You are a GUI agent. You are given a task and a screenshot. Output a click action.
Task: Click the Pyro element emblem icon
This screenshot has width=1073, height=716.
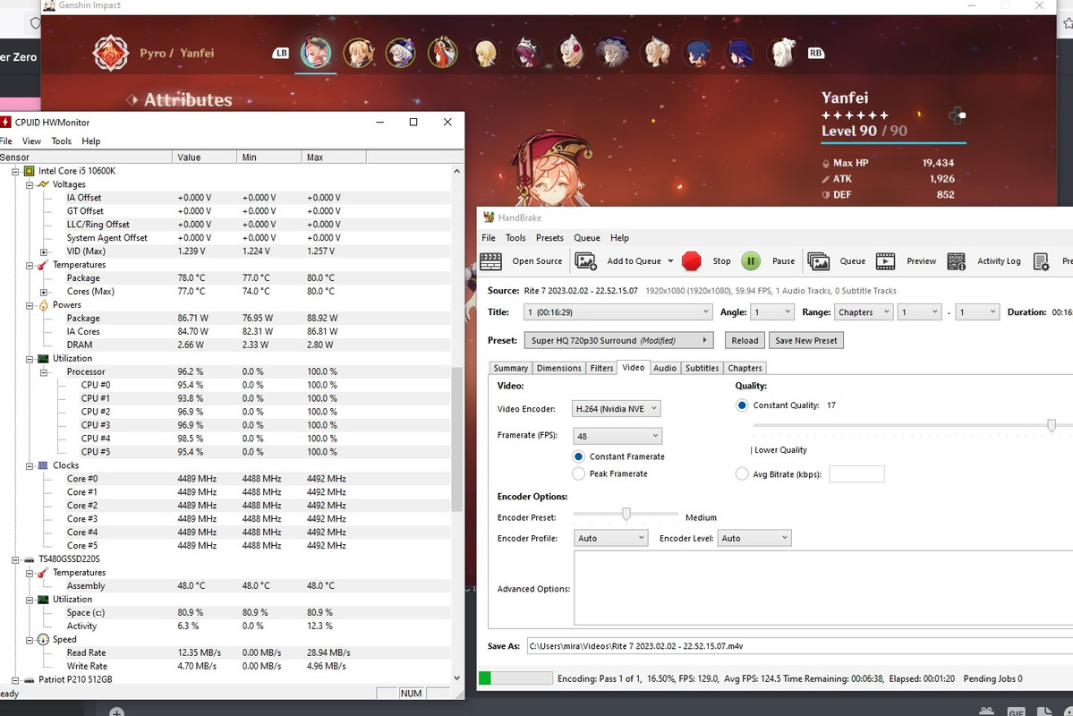[111, 53]
